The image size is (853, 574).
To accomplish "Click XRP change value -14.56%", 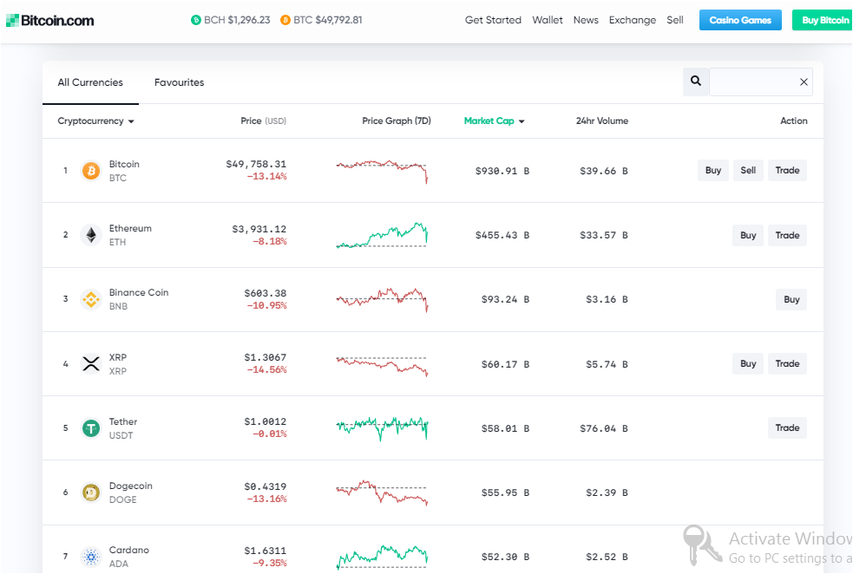I will [266, 370].
